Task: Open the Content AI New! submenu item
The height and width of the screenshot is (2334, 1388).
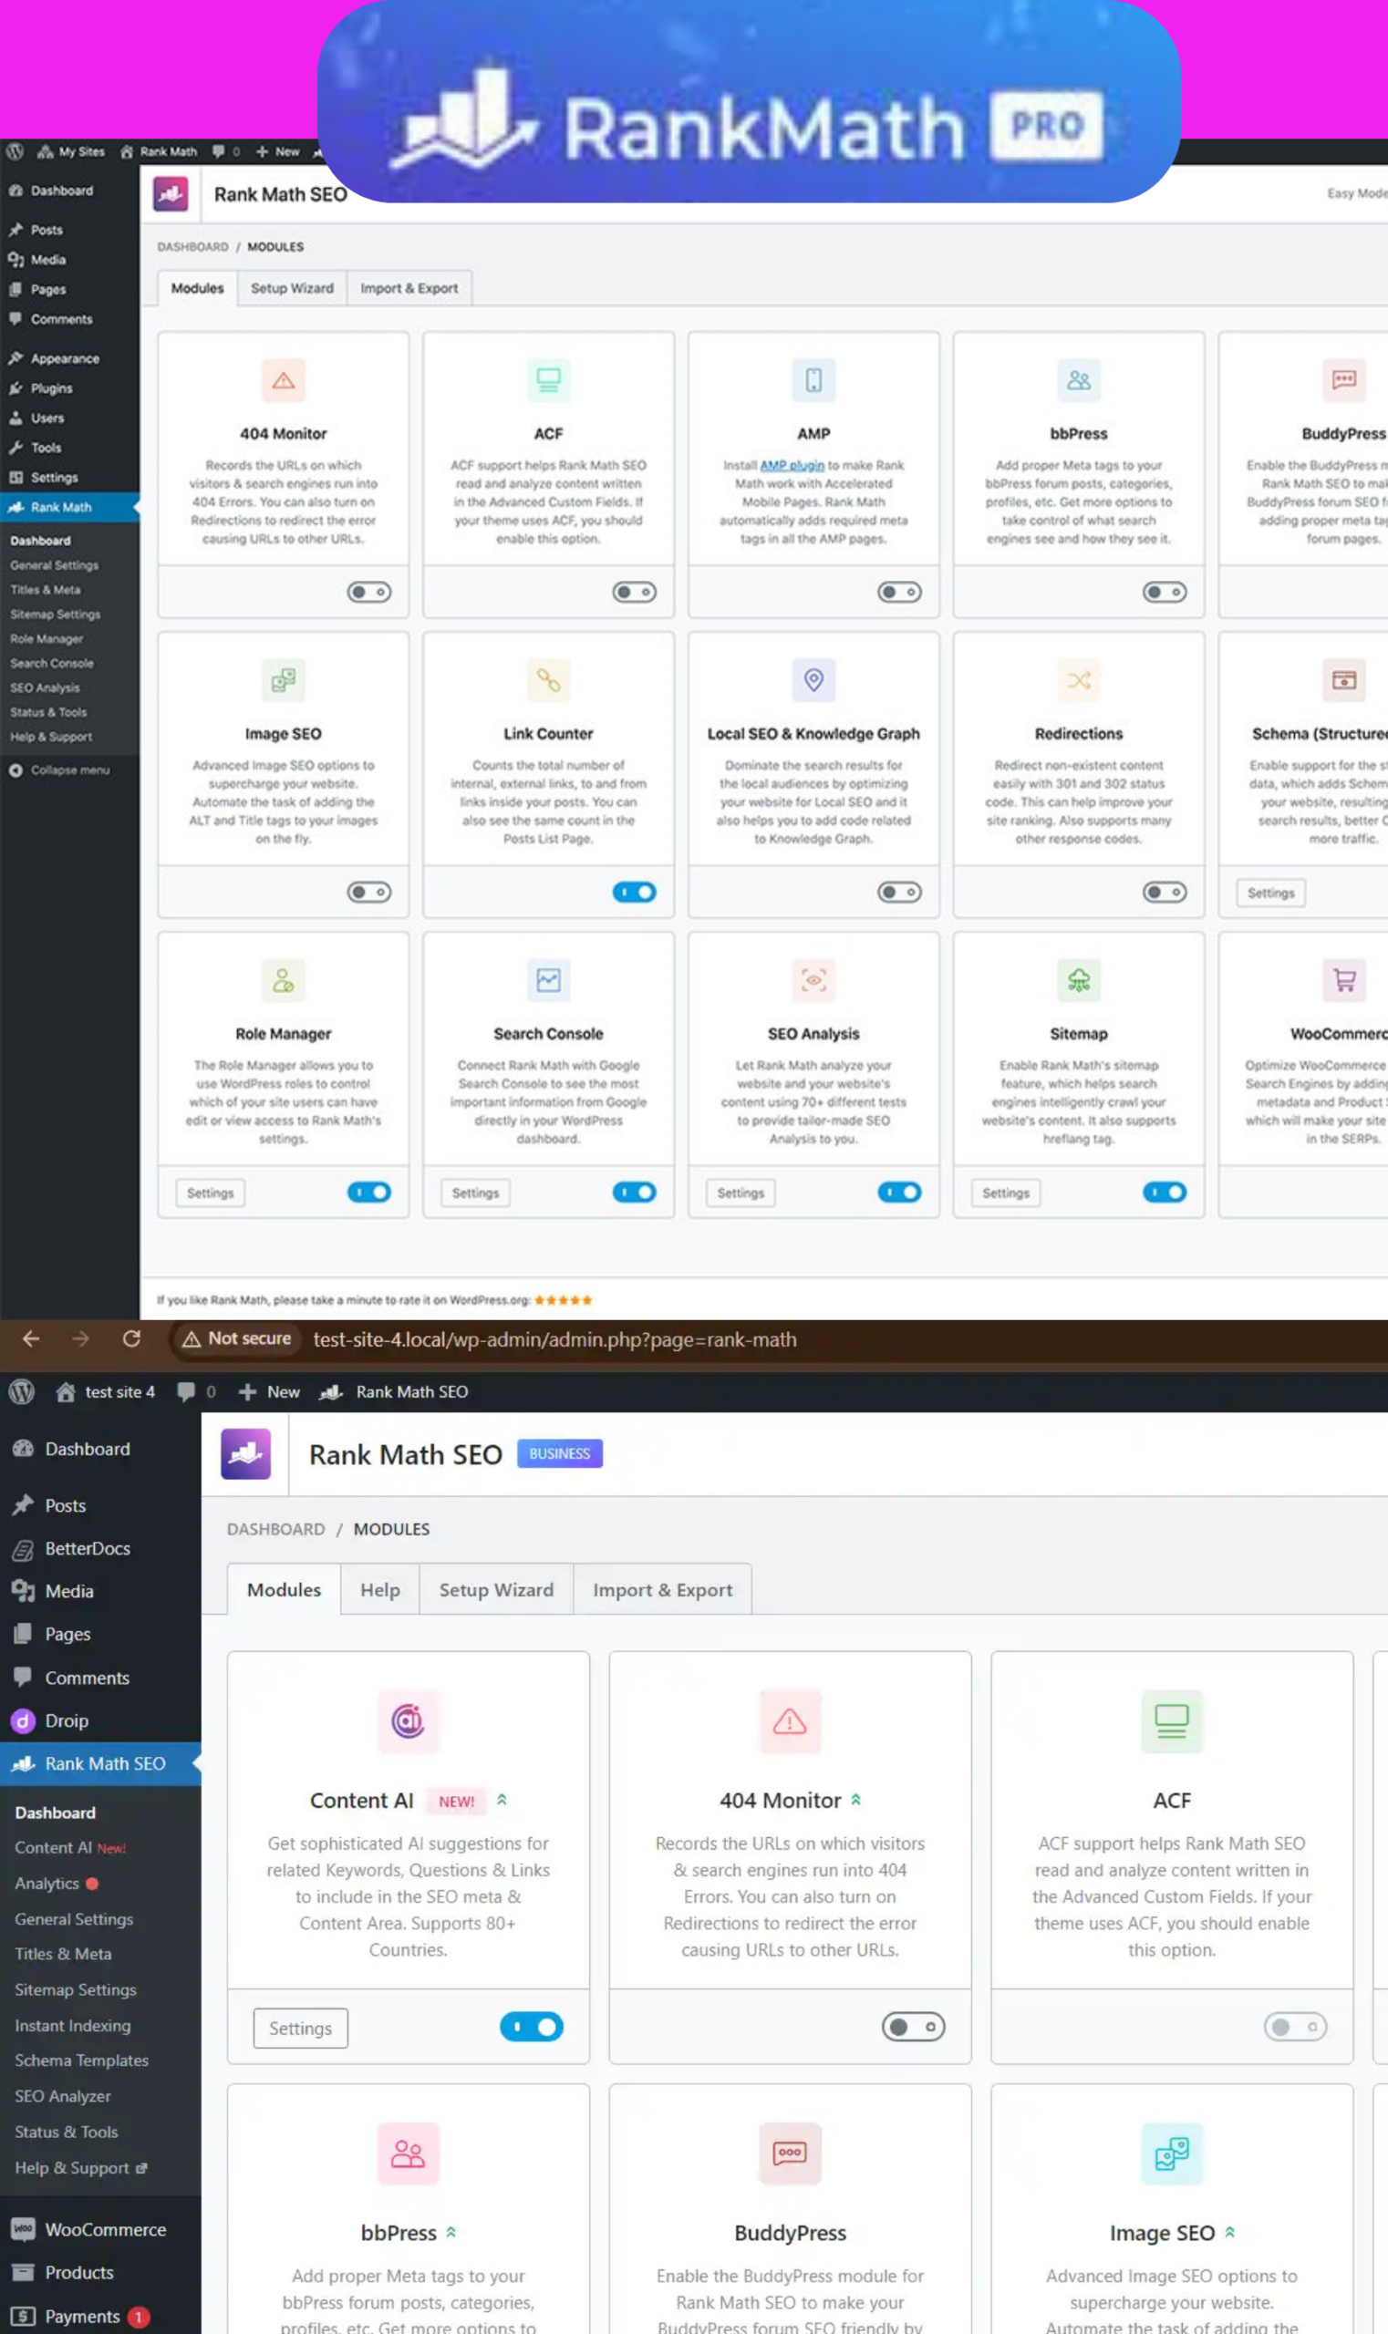Action: [x=70, y=1848]
